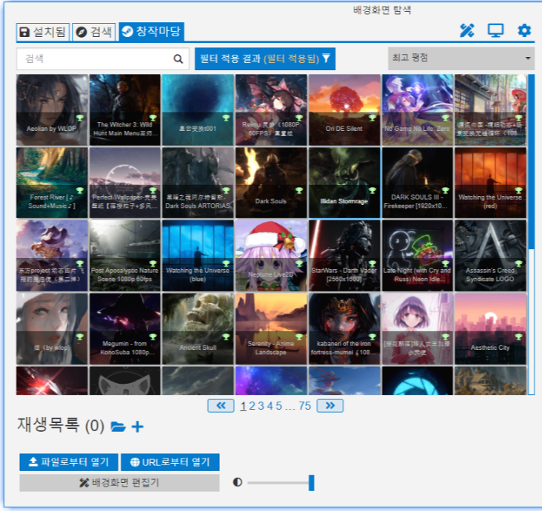Jump to last page 75
Screen dimensions: 542x511
coord(305,406)
